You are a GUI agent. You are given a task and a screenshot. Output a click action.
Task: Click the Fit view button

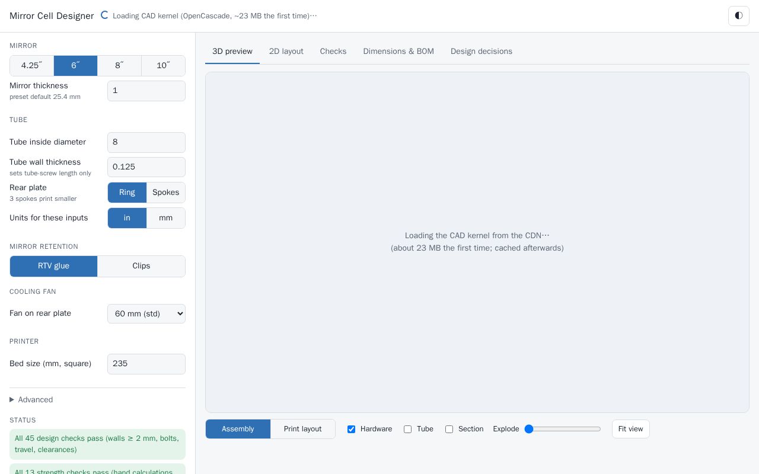click(631, 429)
